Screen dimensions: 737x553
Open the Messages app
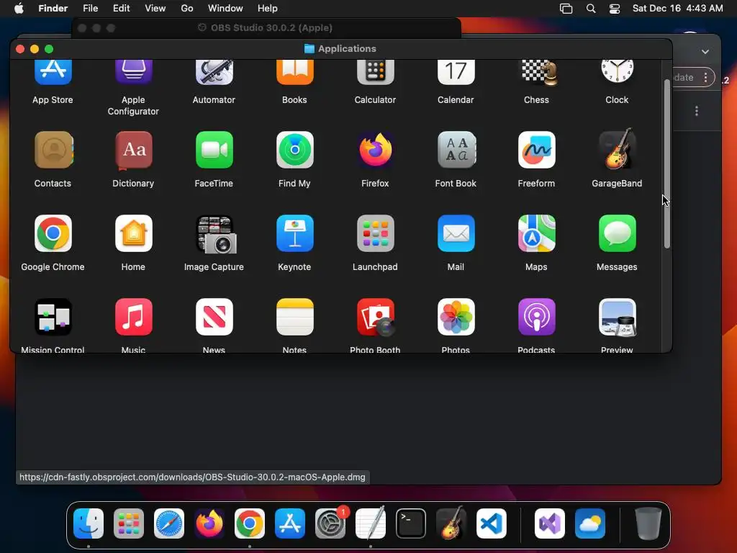tap(617, 233)
